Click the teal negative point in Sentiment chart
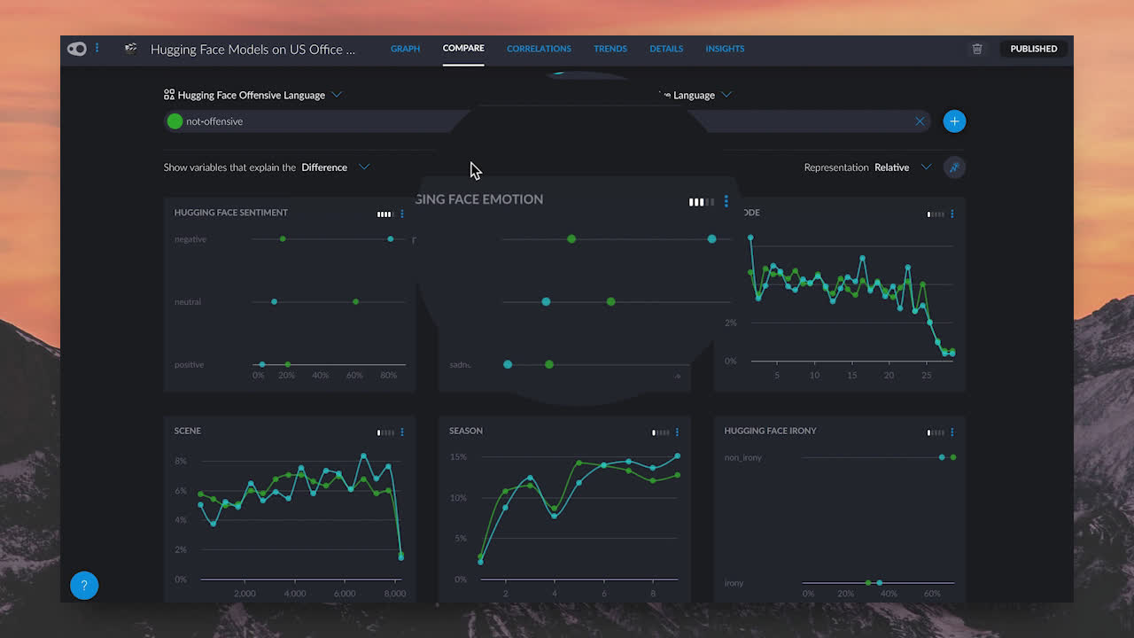This screenshot has height=638, width=1134. [x=391, y=239]
